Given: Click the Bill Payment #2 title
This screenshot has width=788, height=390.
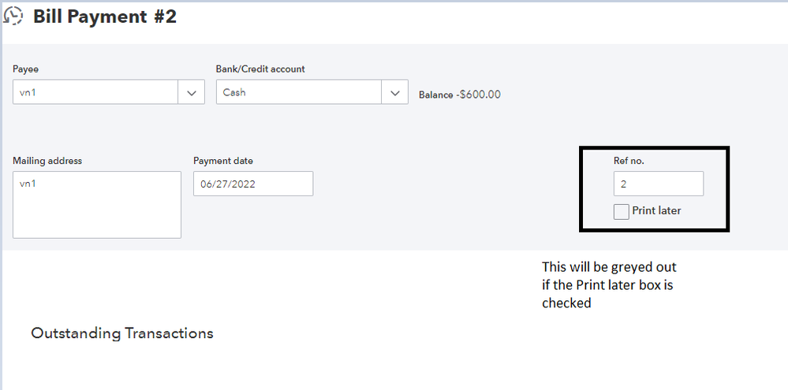Looking at the screenshot, I should pyautogui.click(x=105, y=17).
